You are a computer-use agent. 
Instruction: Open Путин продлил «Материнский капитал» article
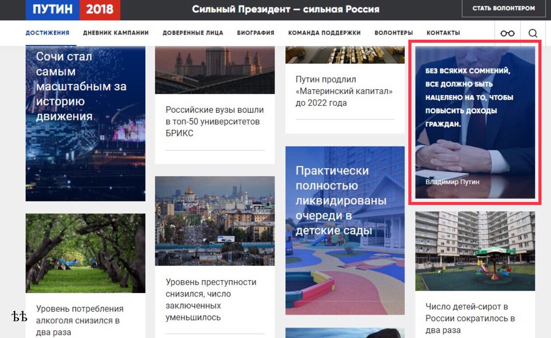coord(344,91)
